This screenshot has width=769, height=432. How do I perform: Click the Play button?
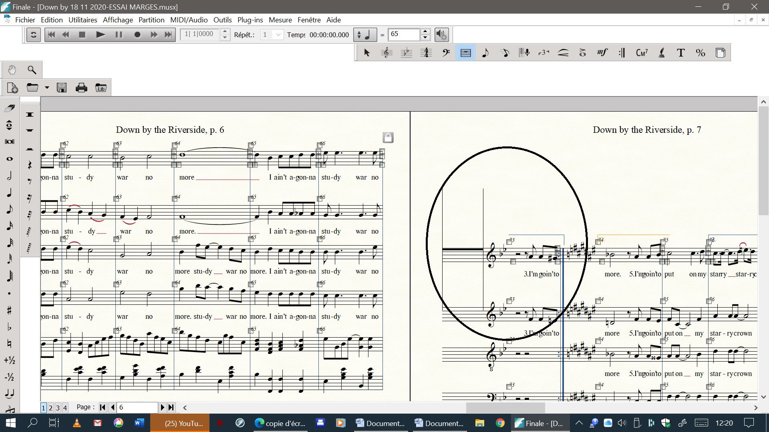pos(101,35)
